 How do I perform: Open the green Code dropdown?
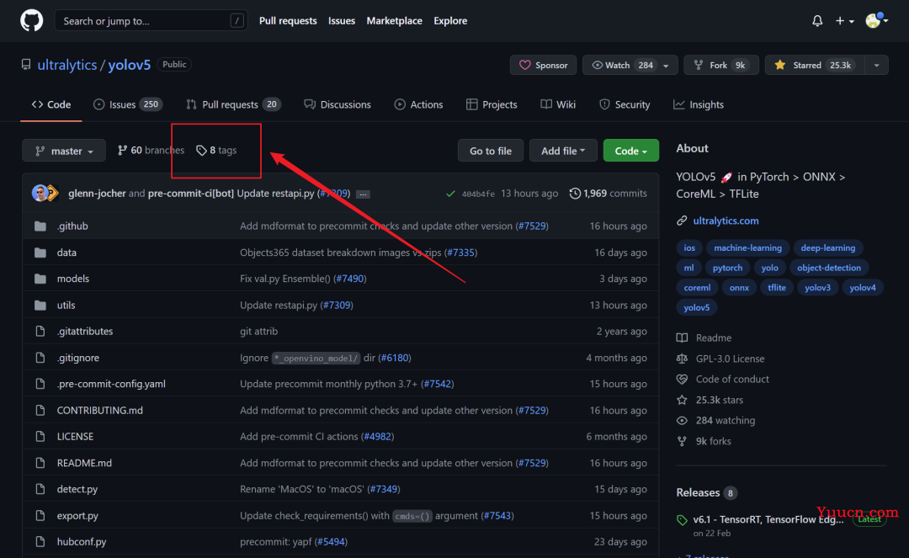[x=630, y=151]
